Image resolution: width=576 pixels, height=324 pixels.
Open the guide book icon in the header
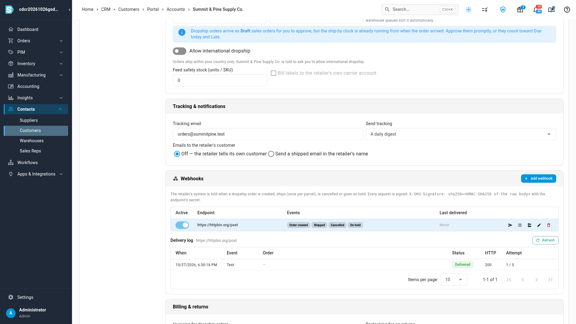pyautogui.click(x=551, y=10)
